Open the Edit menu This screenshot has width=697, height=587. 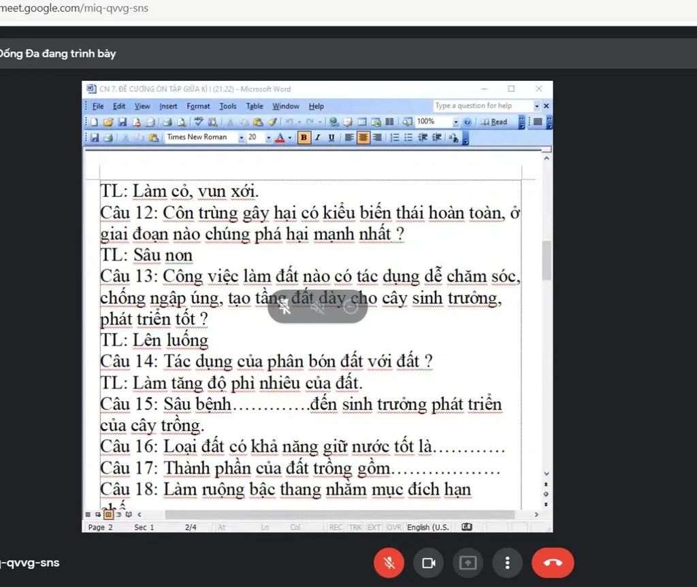pos(118,106)
